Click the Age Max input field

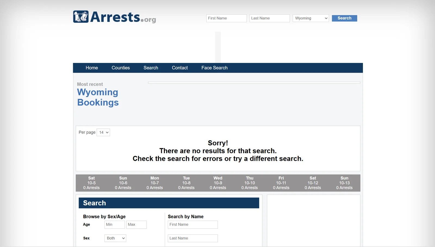[136, 224]
